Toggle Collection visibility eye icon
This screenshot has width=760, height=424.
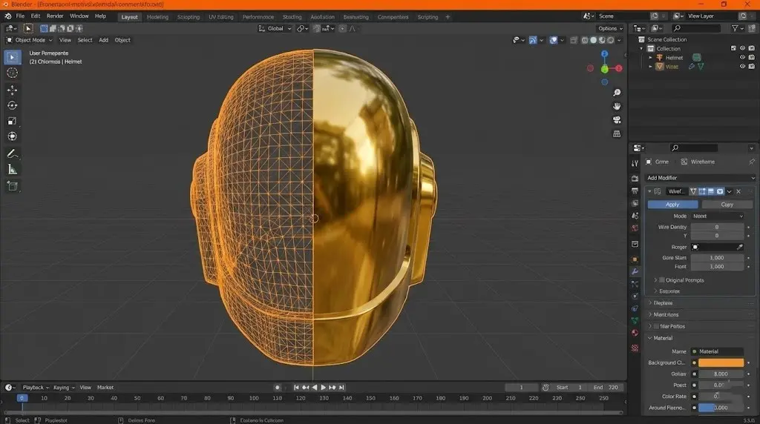[742, 48]
